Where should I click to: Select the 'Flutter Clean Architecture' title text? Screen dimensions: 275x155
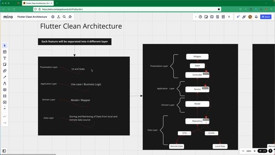tap(81, 26)
